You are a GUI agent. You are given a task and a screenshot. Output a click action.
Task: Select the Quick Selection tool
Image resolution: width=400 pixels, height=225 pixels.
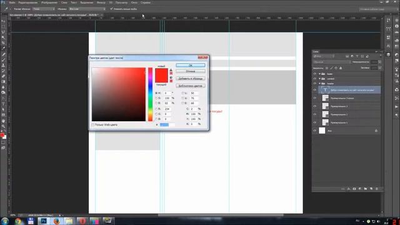click(3, 37)
